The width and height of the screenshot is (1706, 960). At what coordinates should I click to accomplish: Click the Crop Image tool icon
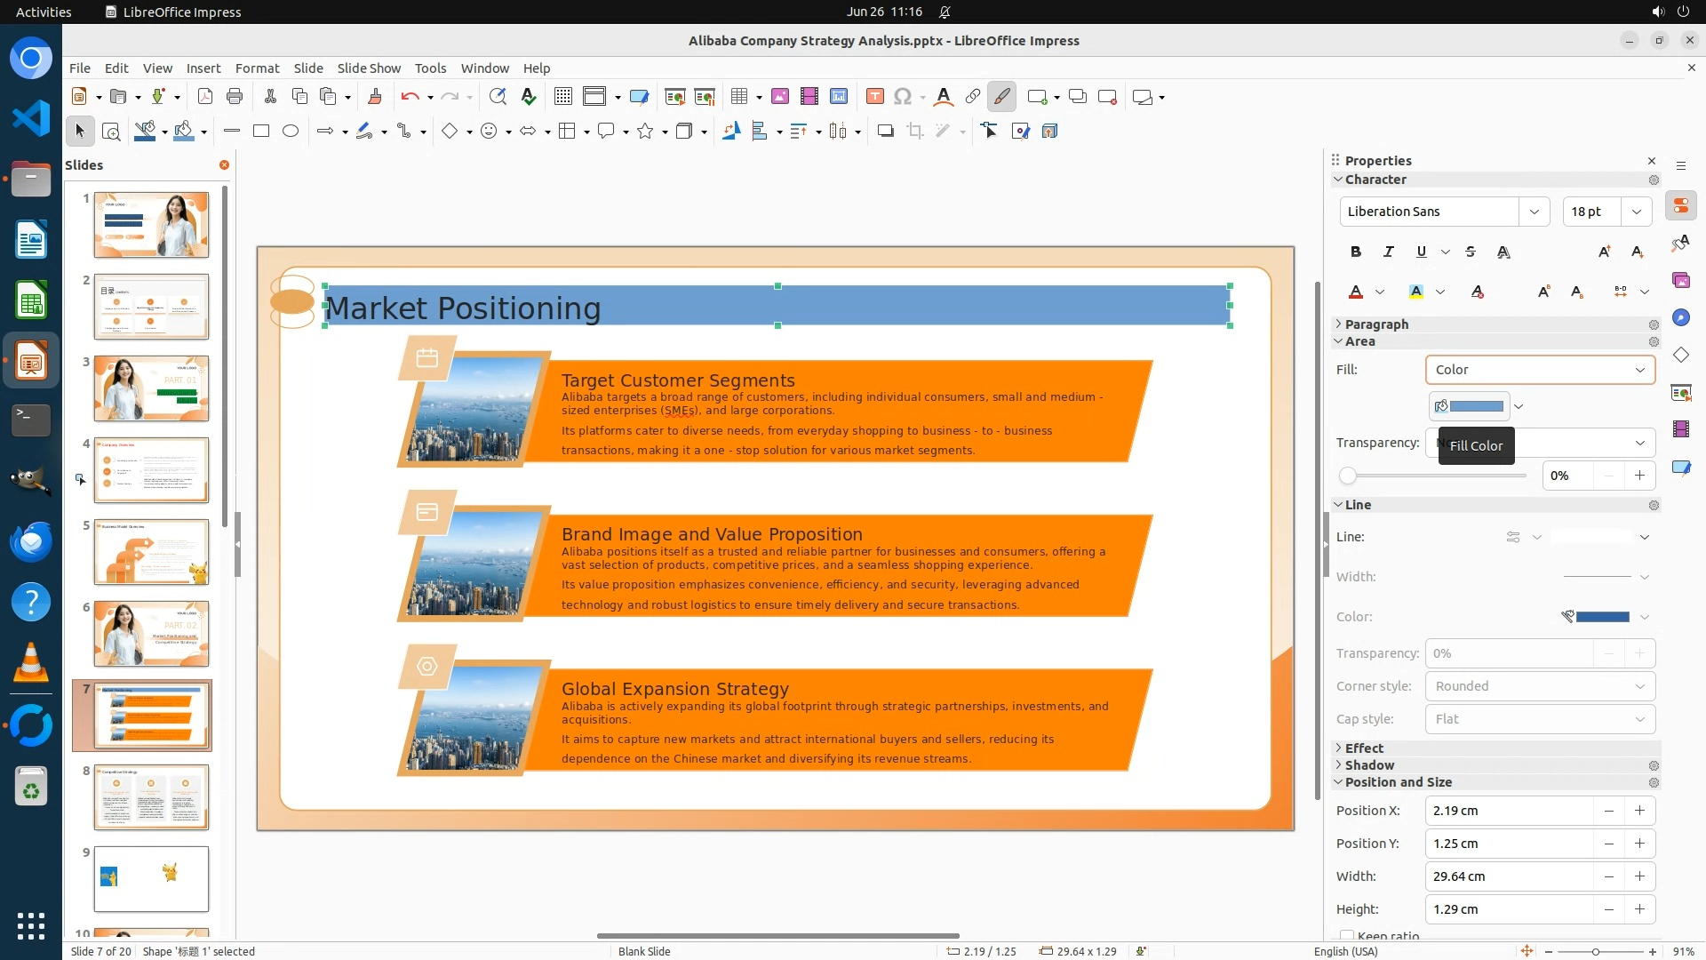[915, 132]
